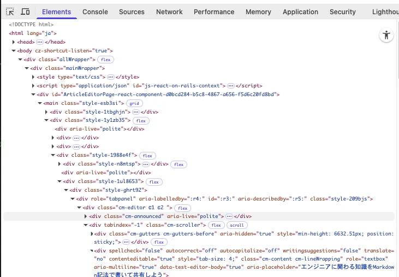Expand the cm-announced div node
This screenshot has height=277, width=399.
(x=86, y=216)
